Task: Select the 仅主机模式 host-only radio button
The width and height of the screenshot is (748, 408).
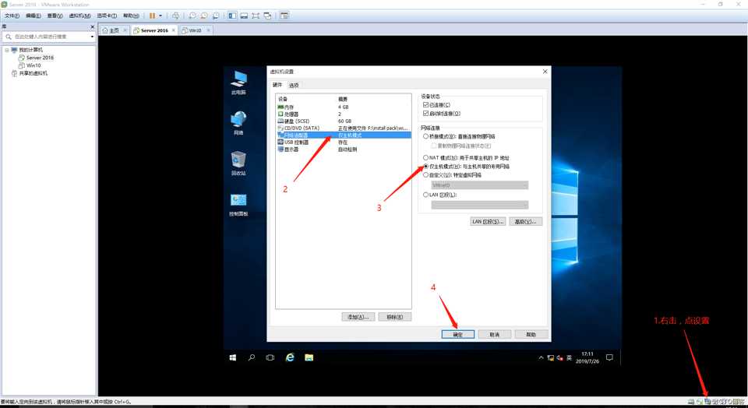Action: coord(425,167)
